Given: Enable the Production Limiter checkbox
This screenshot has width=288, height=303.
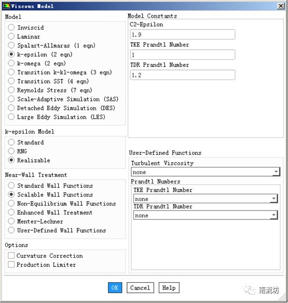Looking at the screenshot, I should pyautogui.click(x=11, y=265).
